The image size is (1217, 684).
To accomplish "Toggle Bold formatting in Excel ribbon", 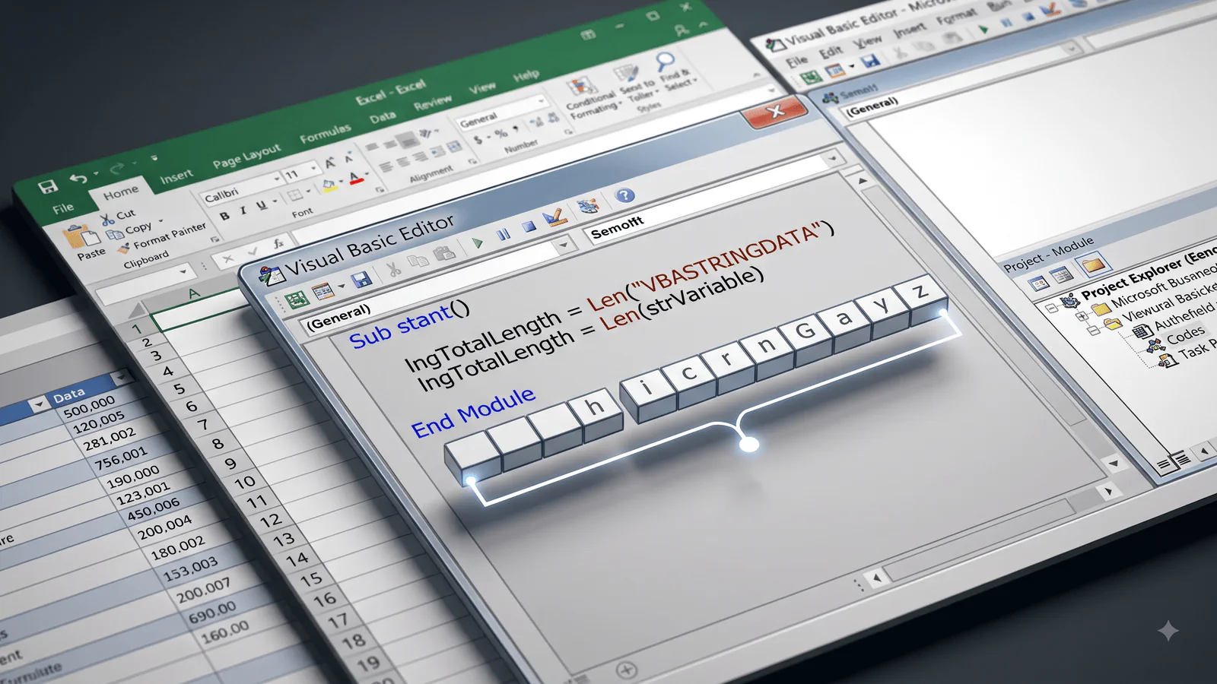I will [x=224, y=217].
